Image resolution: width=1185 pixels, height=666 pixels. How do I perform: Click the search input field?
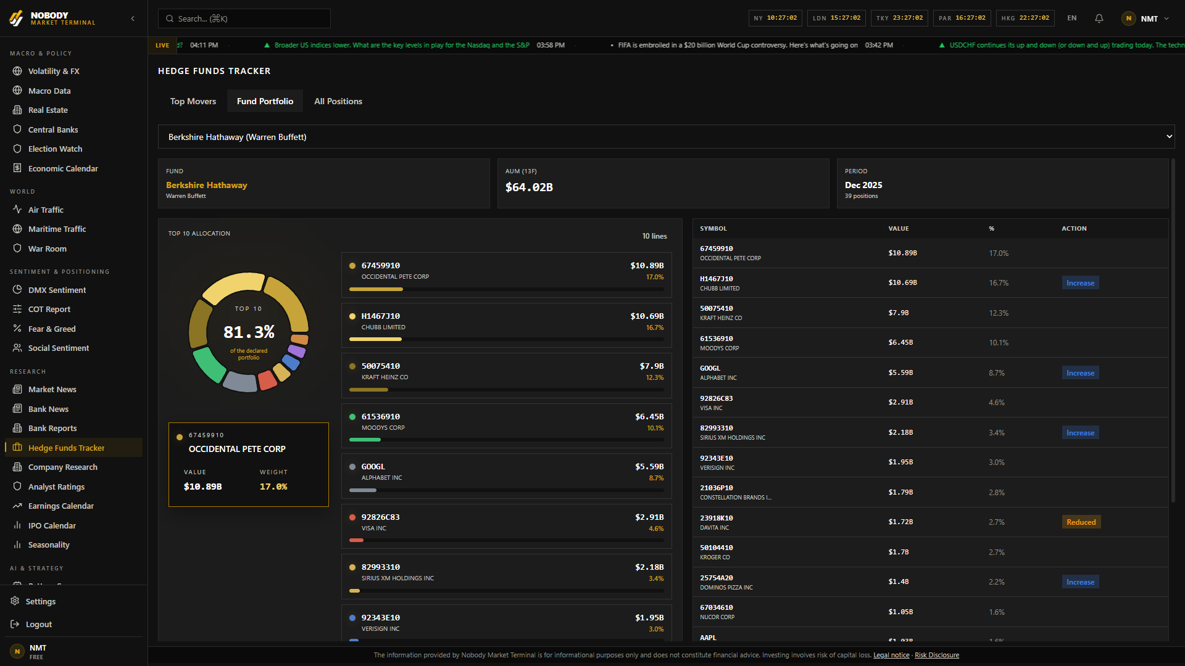244,18
